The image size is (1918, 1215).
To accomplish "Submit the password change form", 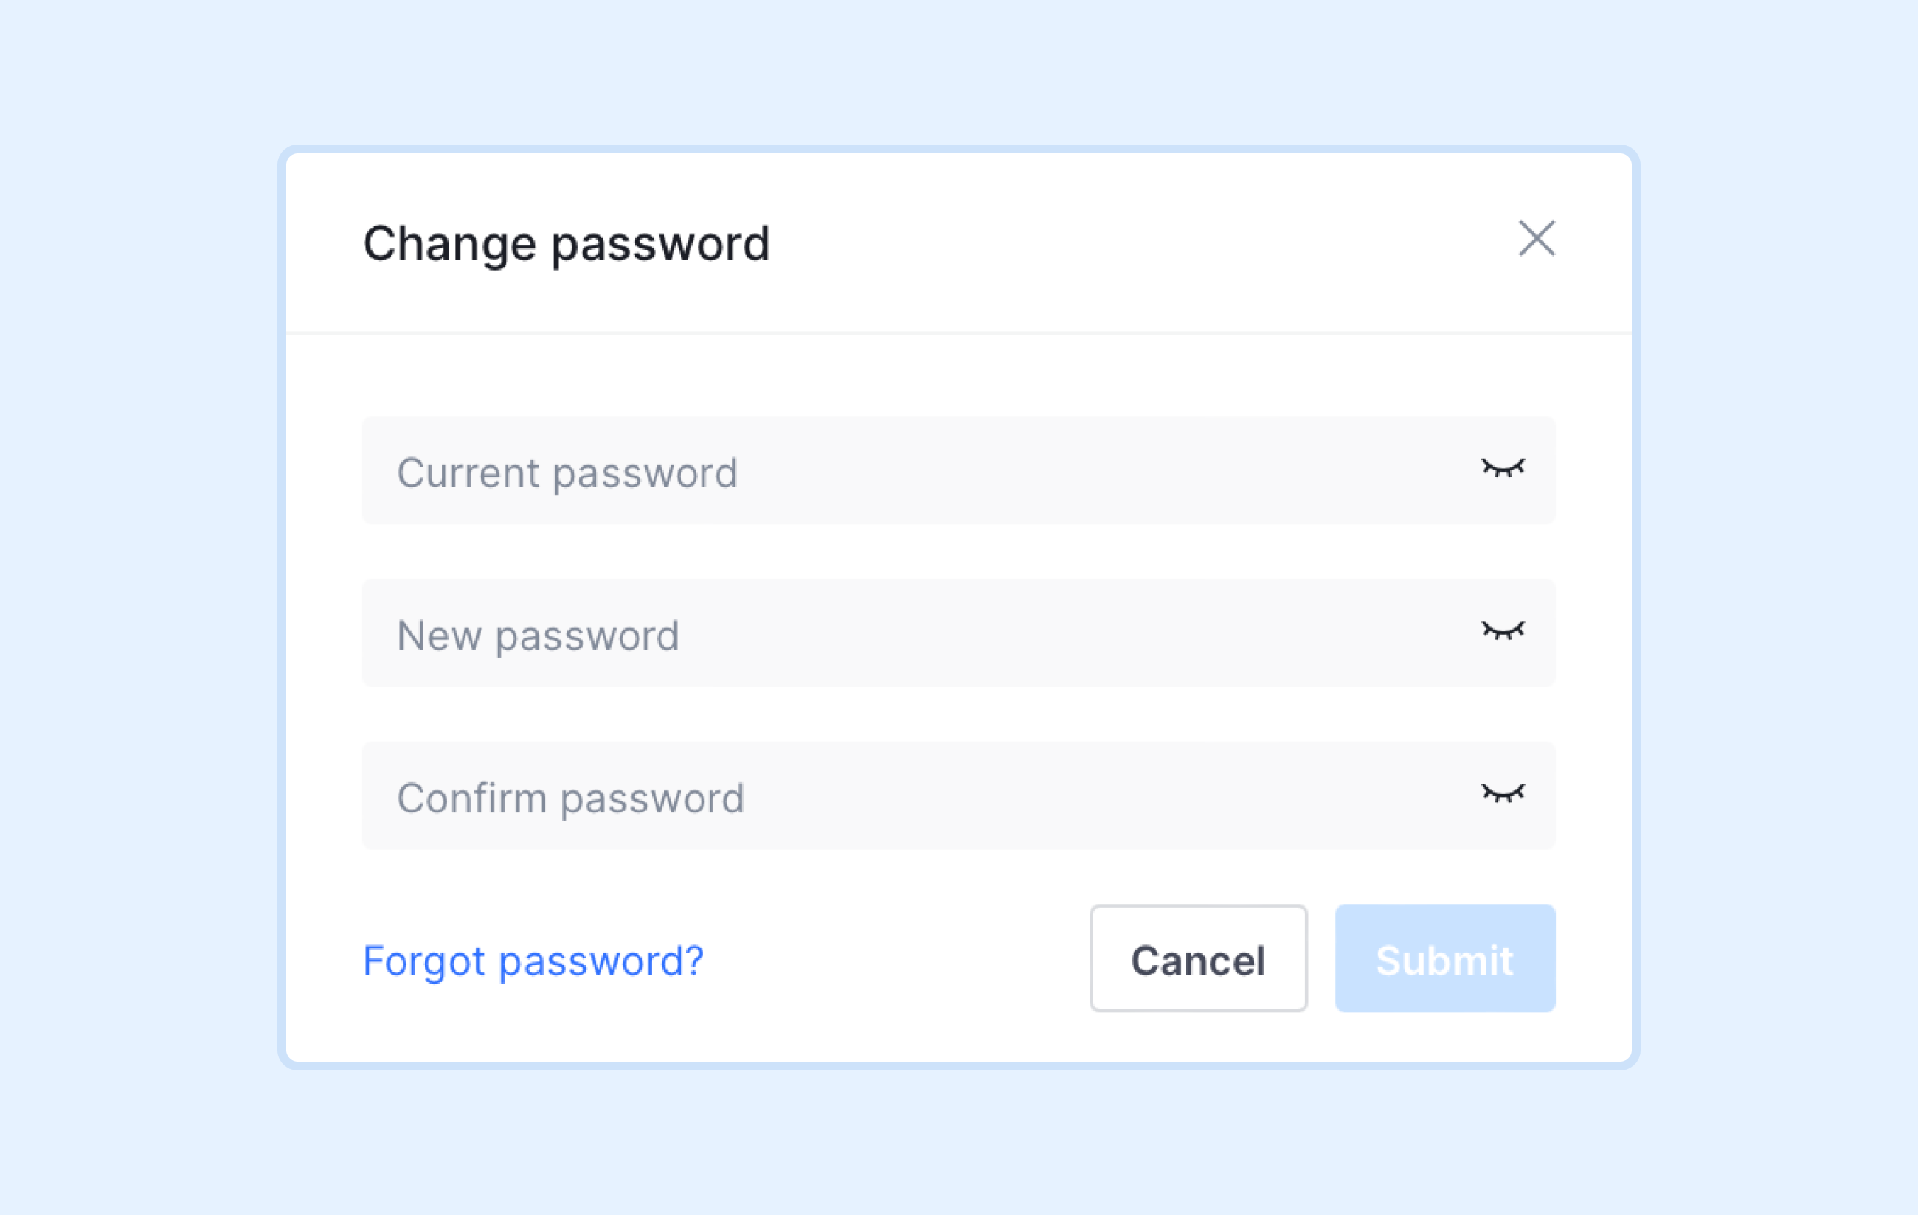I will (x=1445, y=958).
